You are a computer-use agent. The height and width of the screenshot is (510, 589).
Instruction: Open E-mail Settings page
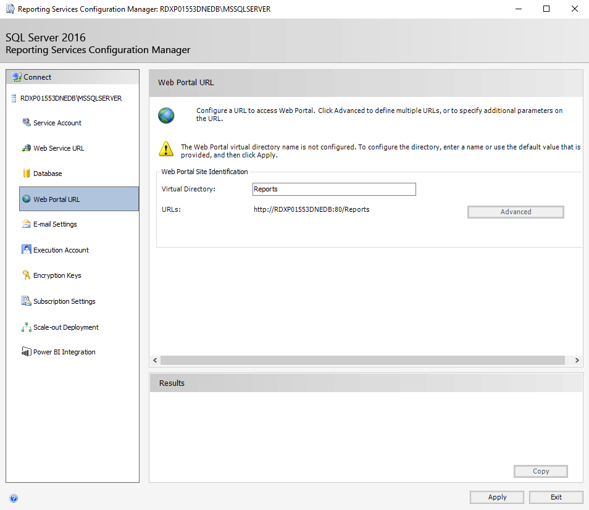[55, 224]
